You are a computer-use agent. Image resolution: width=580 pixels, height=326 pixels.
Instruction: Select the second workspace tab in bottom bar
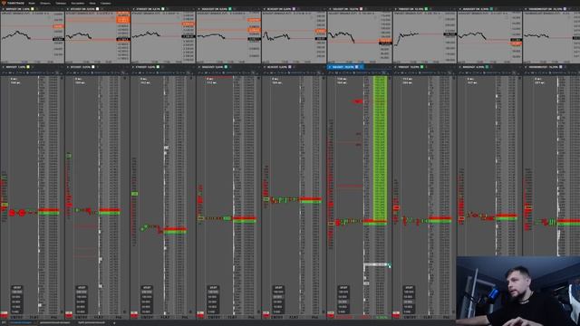(54, 322)
